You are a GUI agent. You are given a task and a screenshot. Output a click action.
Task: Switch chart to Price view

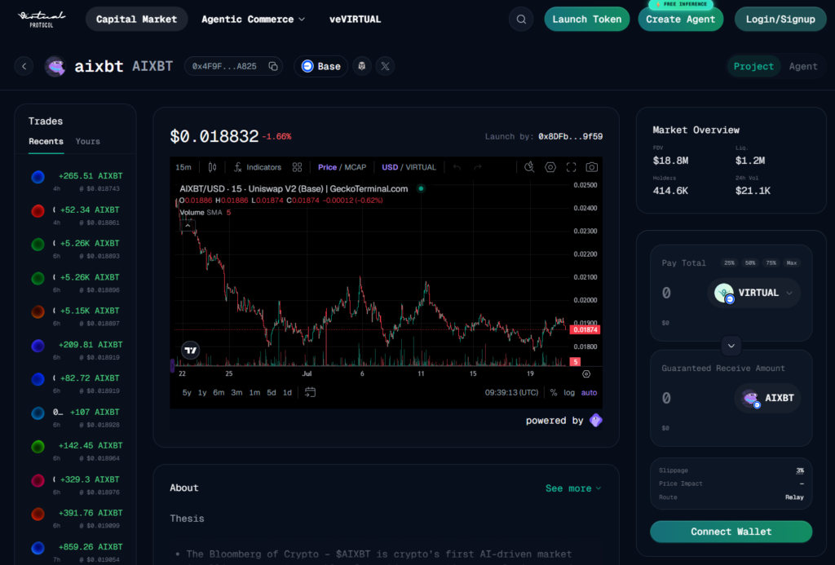point(327,167)
